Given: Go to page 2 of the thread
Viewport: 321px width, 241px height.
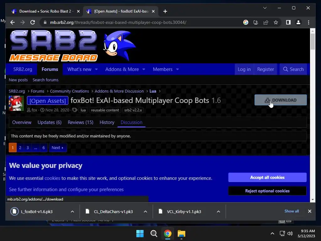Looking at the screenshot, I should pos(20,147).
